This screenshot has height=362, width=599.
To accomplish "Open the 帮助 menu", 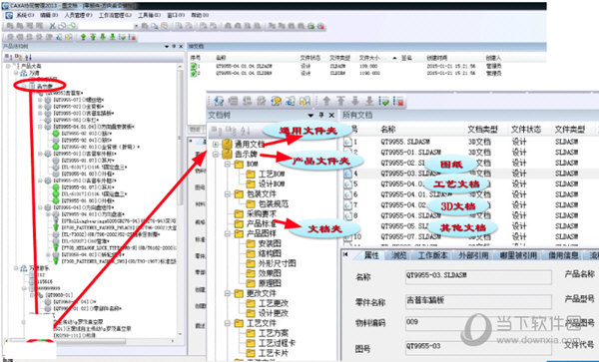I will (x=200, y=15).
